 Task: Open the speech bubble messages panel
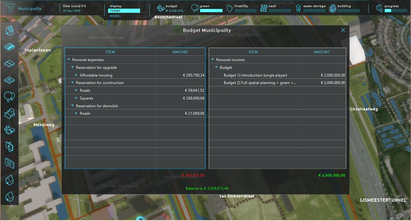[9, 162]
